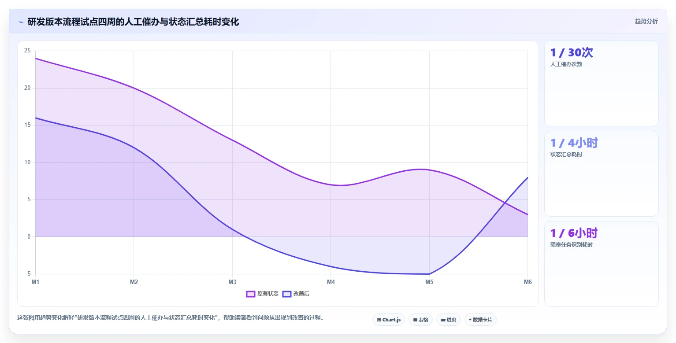Click the 趋势分析 label in the header
The width and height of the screenshot is (676, 343).
click(x=646, y=21)
